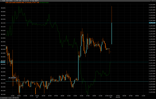Close the Gold spot chart window
Viewport: 156px width, 99px height.
tap(155, 1)
